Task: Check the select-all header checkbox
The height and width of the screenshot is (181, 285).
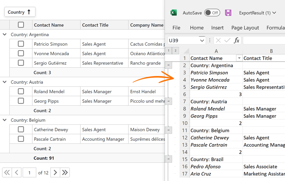Action: point(21,25)
